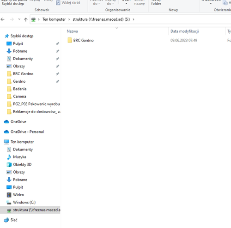Select date 09.06.2023 07:49 for BRC Gardno

tap(184, 40)
